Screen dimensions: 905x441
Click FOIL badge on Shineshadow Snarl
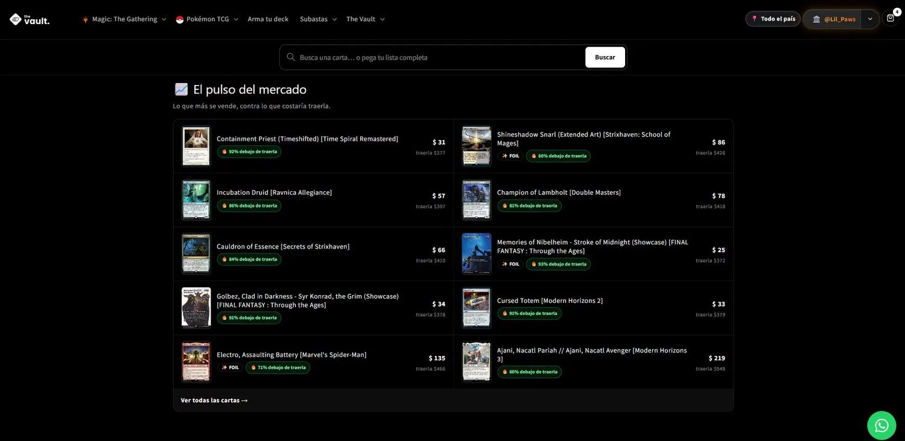(x=510, y=156)
